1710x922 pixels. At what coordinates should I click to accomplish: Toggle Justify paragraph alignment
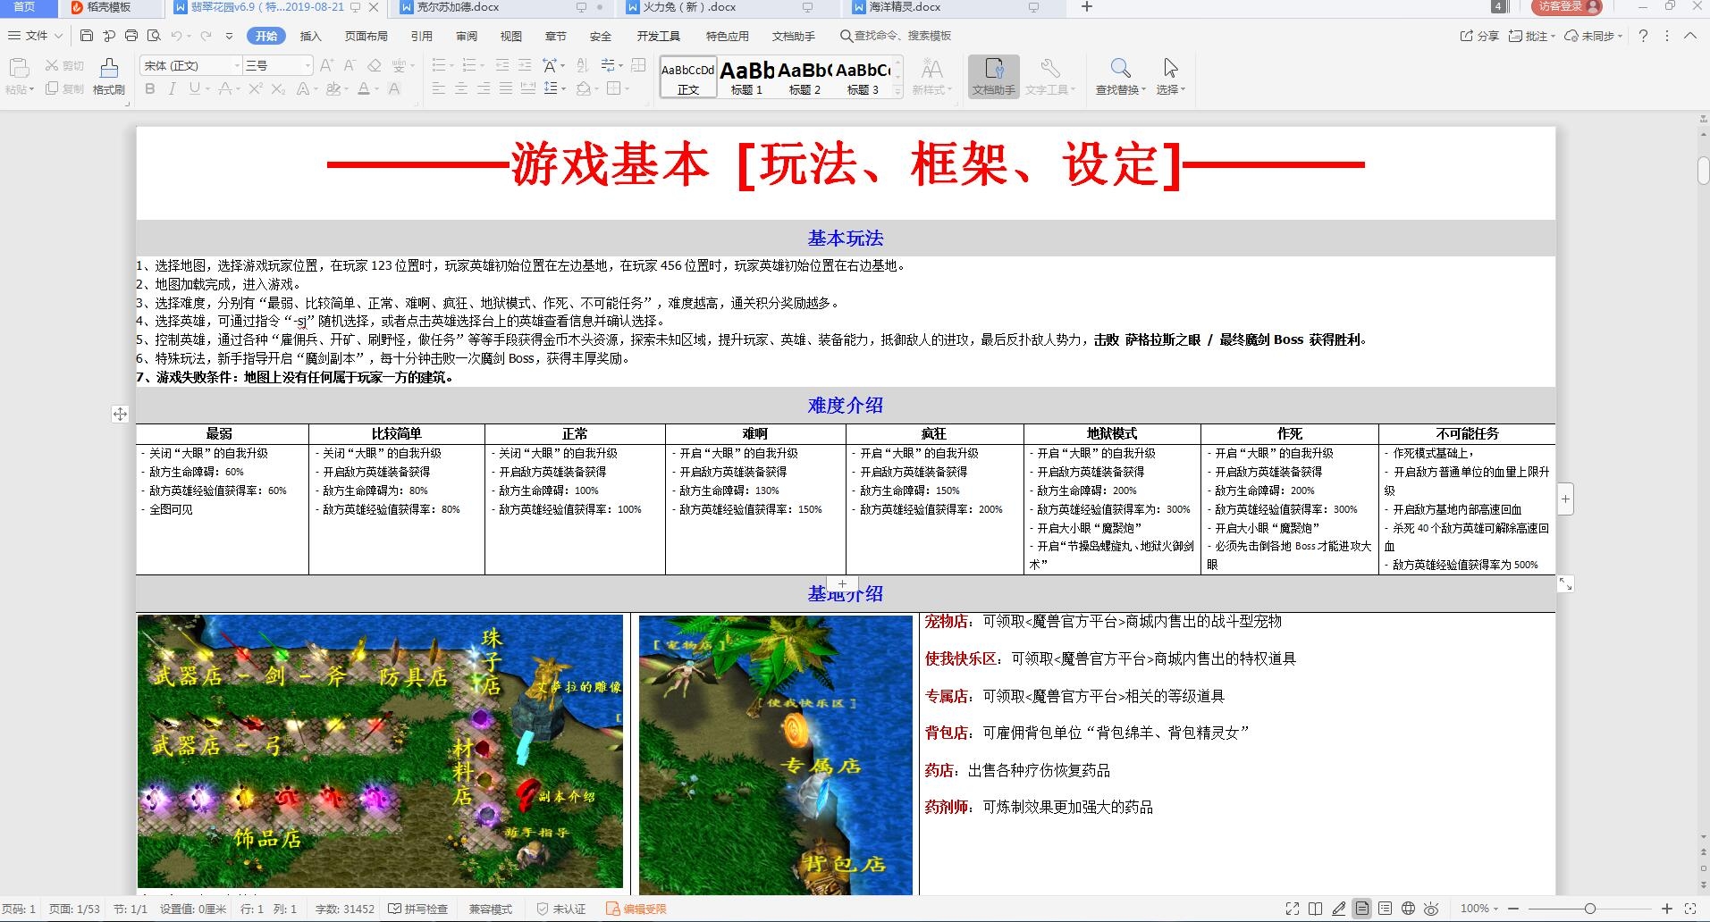(x=506, y=88)
